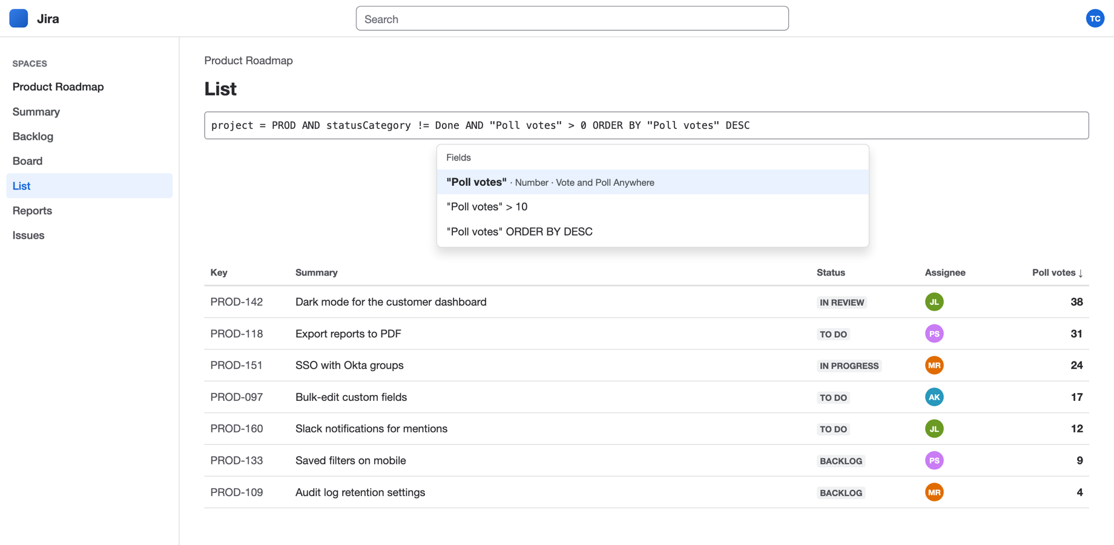The width and height of the screenshot is (1114, 545).
Task: Click the Key column header
Action: [219, 272]
